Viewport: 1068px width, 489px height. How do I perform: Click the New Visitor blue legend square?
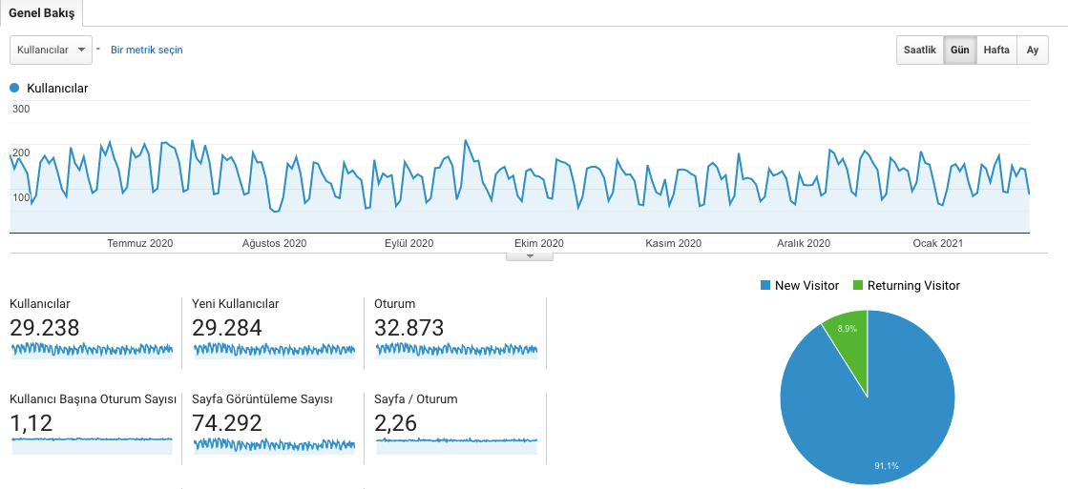[x=764, y=286]
